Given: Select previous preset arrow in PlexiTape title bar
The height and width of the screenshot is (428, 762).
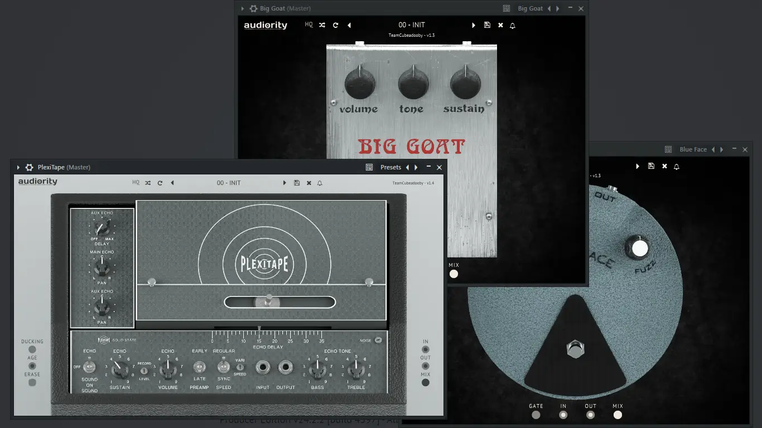Looking at the screenshot, I should coord(407,167).
